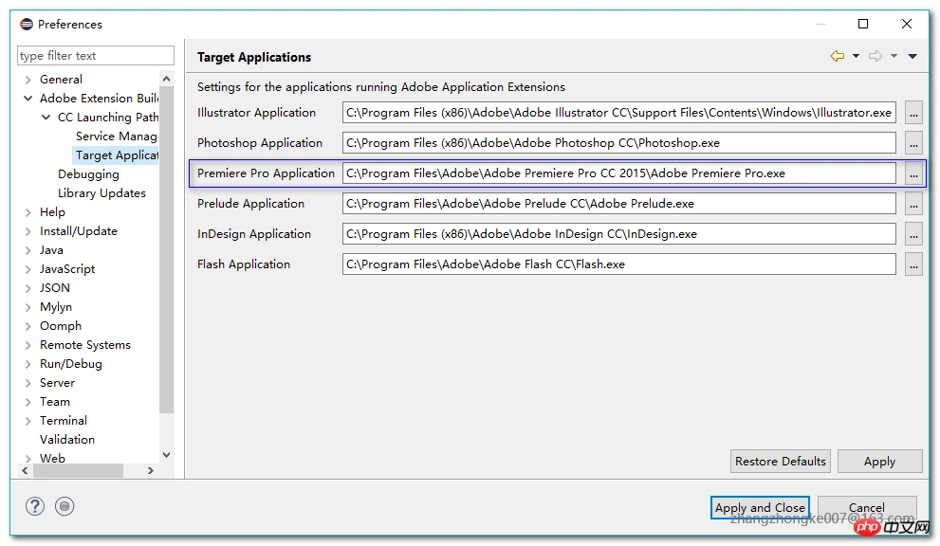940x546 pixels.
Task: Edit the Illustrator Application path field
Action: click(619, 113)
